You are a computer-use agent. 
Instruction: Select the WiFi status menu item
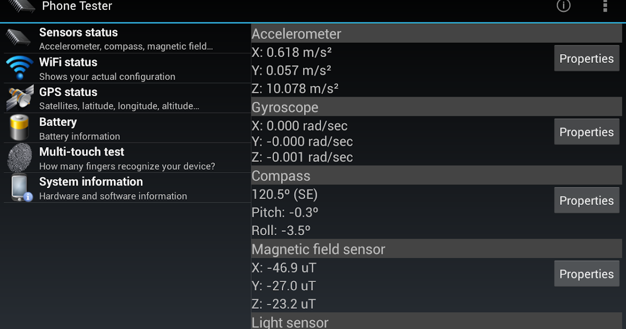pos(127,68)
